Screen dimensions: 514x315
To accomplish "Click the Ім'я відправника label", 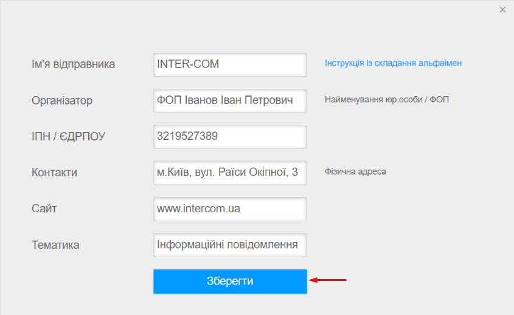I will [73, 64].
